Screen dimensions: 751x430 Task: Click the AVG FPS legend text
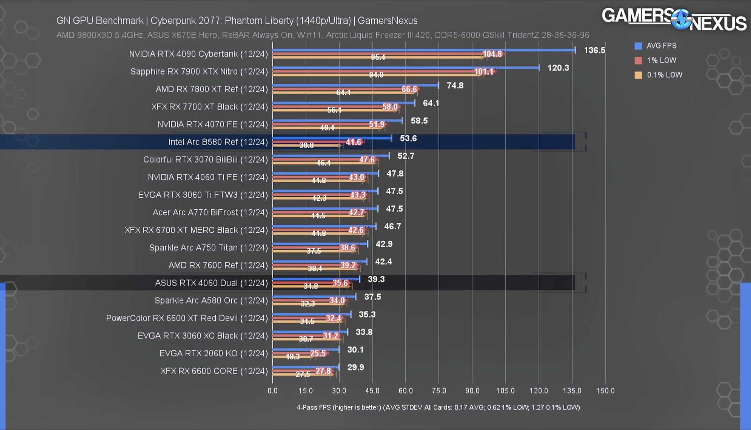(661, 46)
